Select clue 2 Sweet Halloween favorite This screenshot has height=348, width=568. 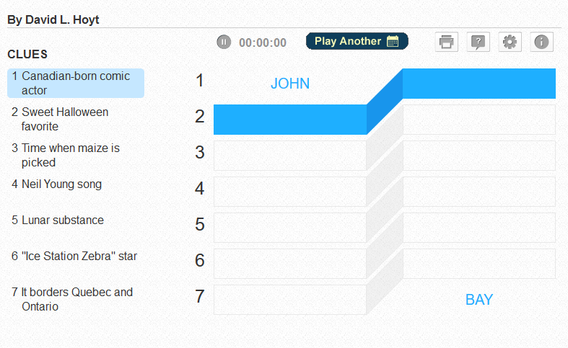click(76, 119)
